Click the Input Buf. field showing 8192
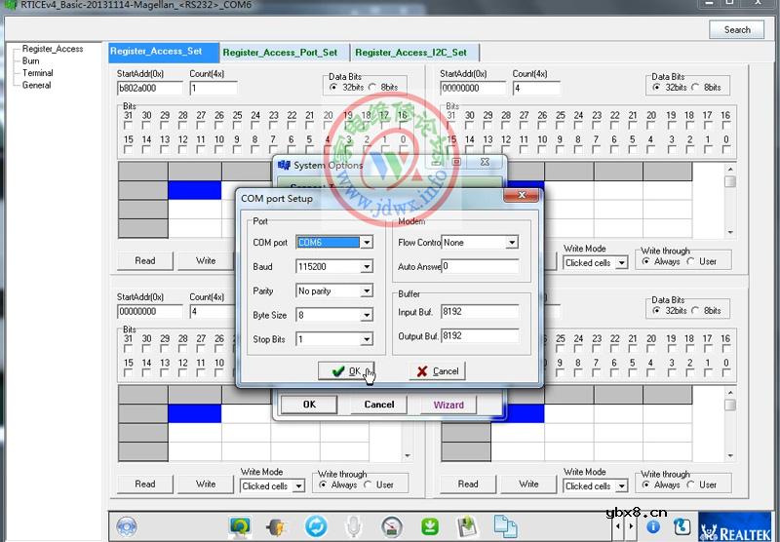Image resolution: width=780 pixels, height=542 pixels. coord(479,313)
